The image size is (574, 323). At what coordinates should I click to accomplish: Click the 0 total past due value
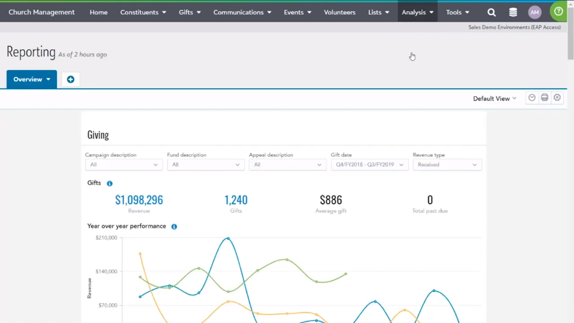430,200
